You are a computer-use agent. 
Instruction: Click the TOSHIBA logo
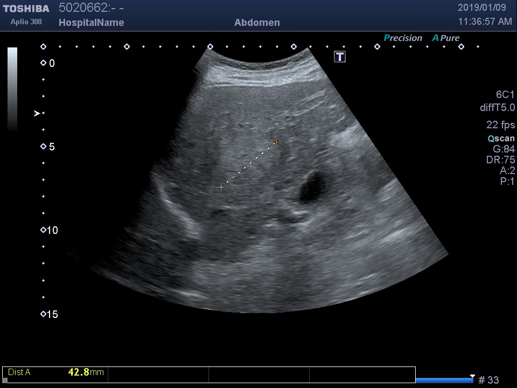[26, 9]
